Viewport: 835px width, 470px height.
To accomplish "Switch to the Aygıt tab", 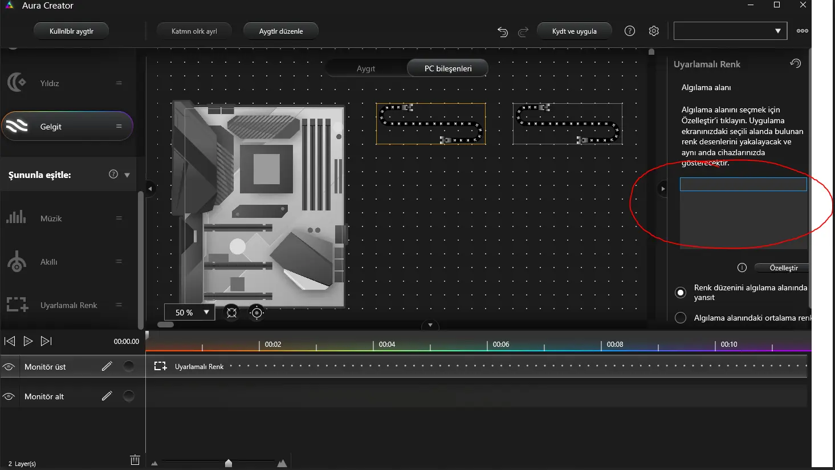I will (x=366, y=68).
